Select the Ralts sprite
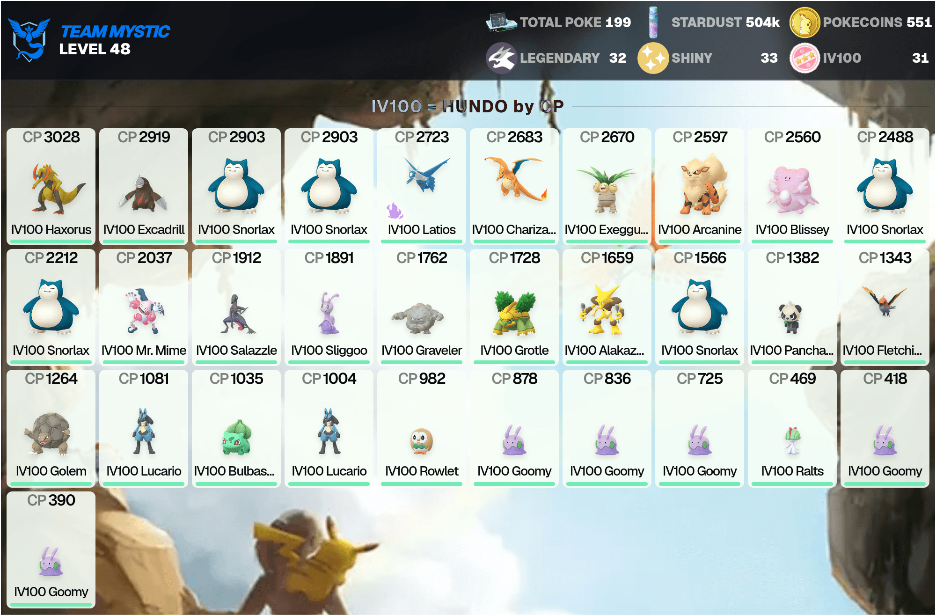The width and height of the screenshot is (936, 615). click(x=792, y=441)
